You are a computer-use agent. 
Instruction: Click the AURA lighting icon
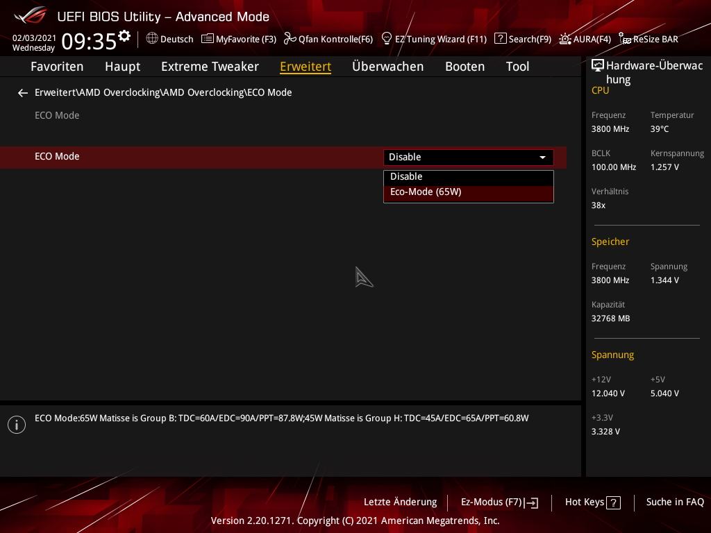565,39
